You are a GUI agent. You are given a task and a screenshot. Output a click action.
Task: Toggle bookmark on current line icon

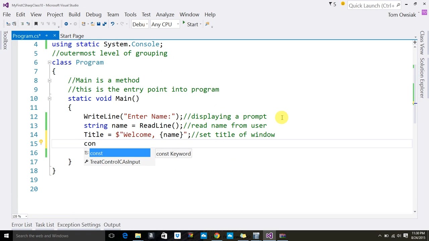pyautogui.click(x=36, y=24)
